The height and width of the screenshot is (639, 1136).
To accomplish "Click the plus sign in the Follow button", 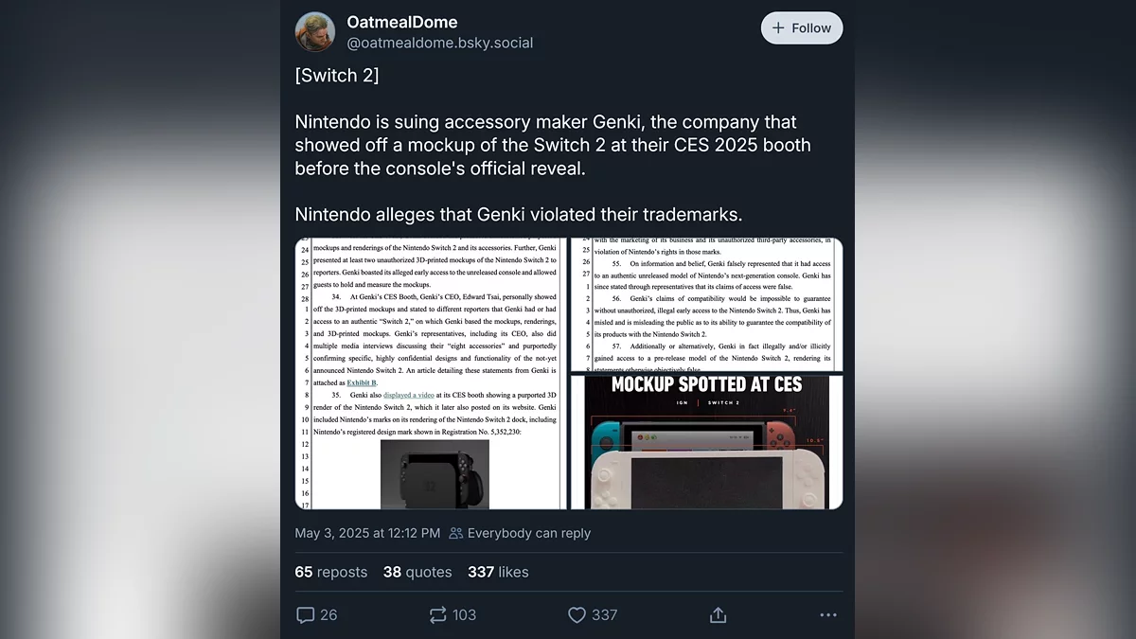I will tap(778, 28).
